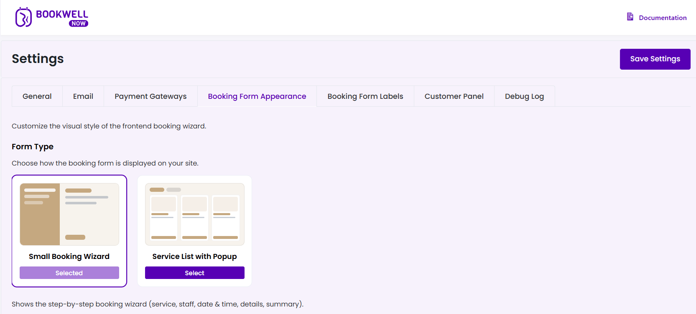Open the Documentation link
The width and height of the screenshot is (696, 314).
pyautogui.click(x=662, y=18)
